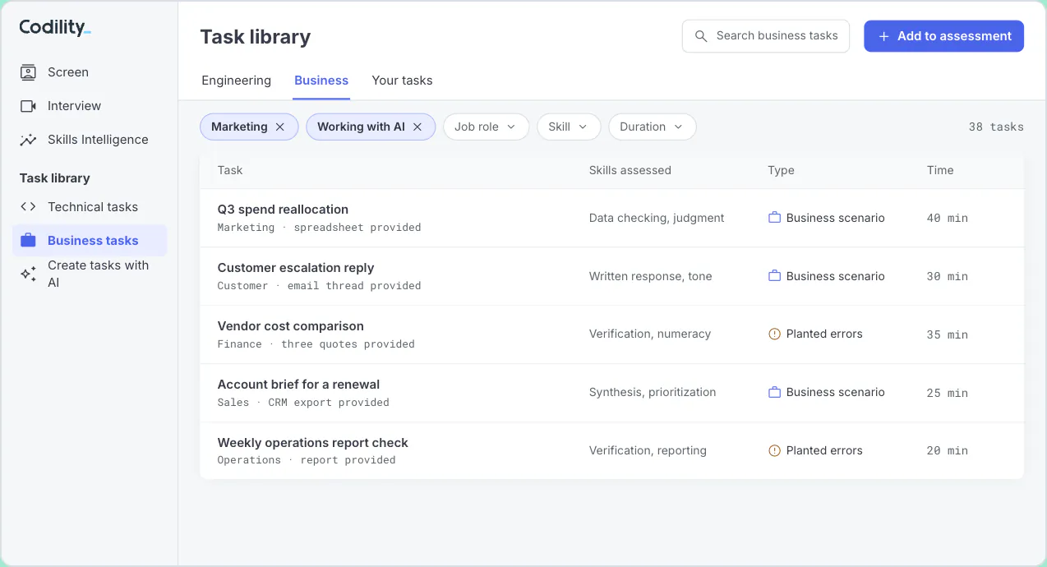The width and height of the screenshot is (1047, 567).
Task: Click the Task library page heading
Action: 256,37
